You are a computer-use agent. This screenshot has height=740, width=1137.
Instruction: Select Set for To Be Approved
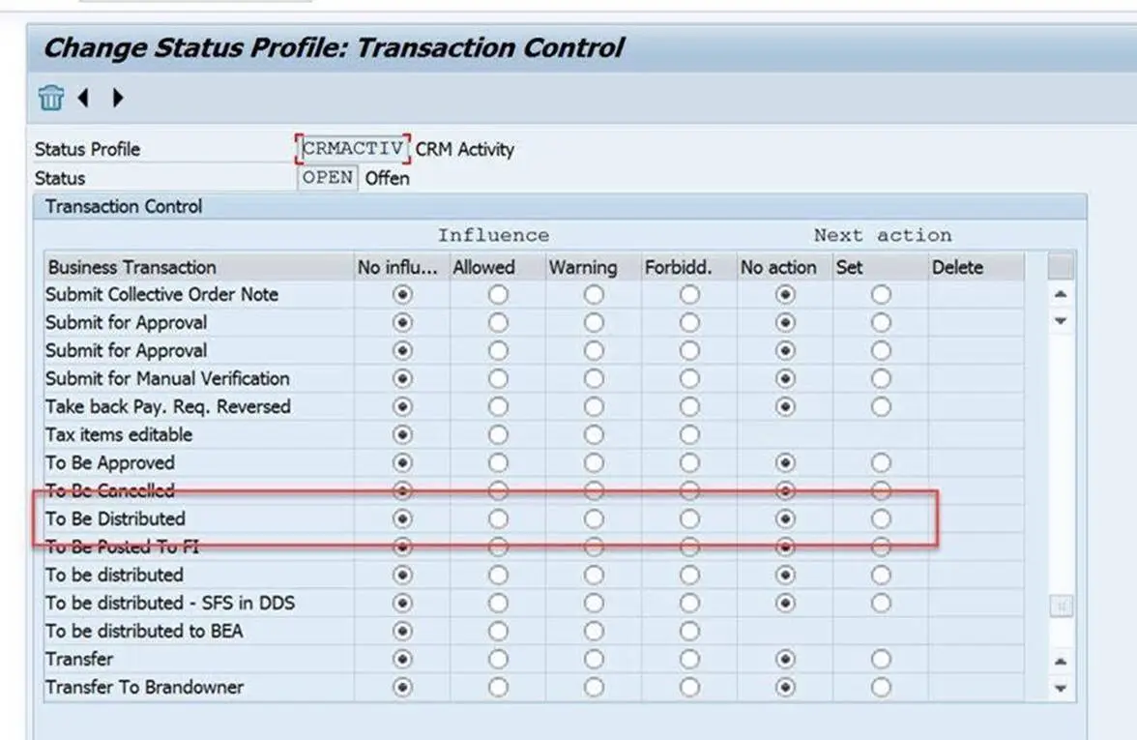[881, 462]
